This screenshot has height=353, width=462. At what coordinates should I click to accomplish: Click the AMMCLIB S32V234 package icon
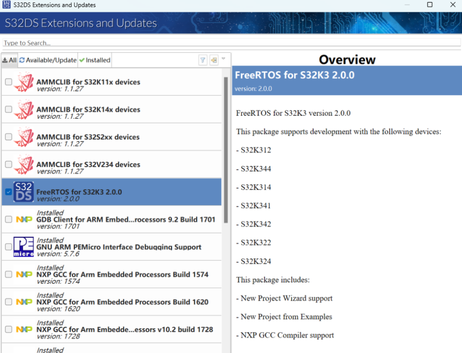[x=24, y=164]
